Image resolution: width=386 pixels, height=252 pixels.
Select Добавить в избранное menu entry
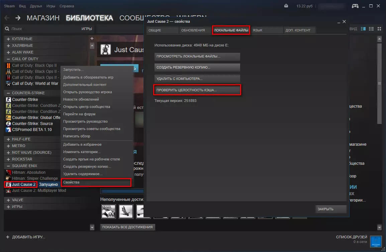(x=97, y=144)
